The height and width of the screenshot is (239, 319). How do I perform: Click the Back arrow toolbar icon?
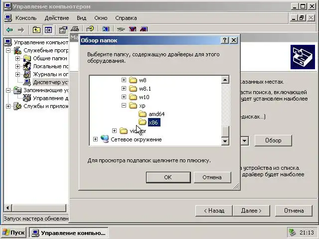click(9, 30)
